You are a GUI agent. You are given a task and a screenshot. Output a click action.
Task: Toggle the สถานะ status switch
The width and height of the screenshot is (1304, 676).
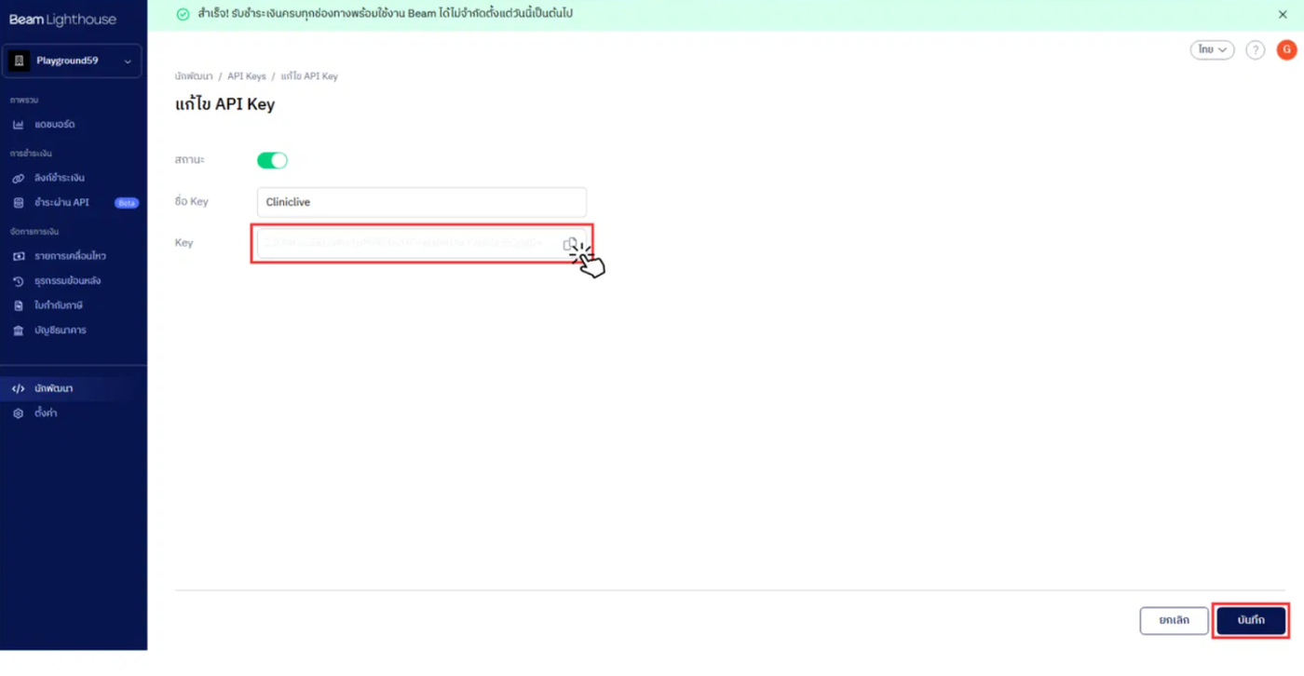[x=272, y=160]
